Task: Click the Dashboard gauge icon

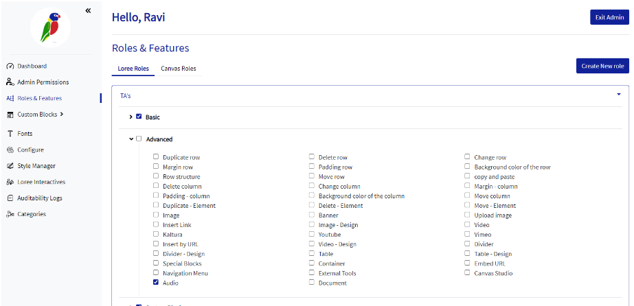Action: pyautogui.click(x=10, y=67)
